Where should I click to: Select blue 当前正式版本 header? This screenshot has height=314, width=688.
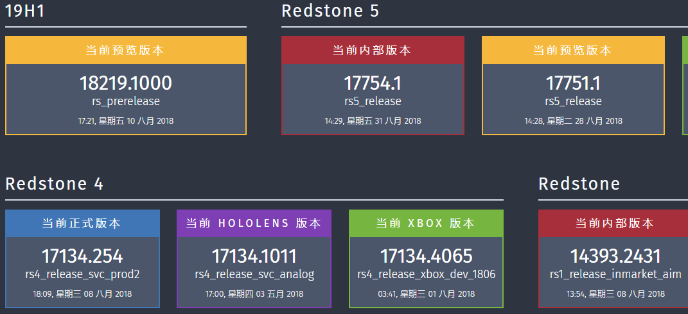tap(82, 224)
